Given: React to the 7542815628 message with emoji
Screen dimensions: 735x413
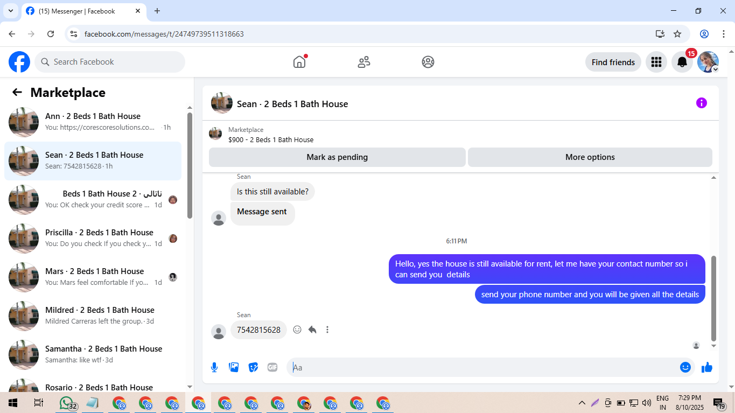Looking at the screenshot, I should coord(297,330).
